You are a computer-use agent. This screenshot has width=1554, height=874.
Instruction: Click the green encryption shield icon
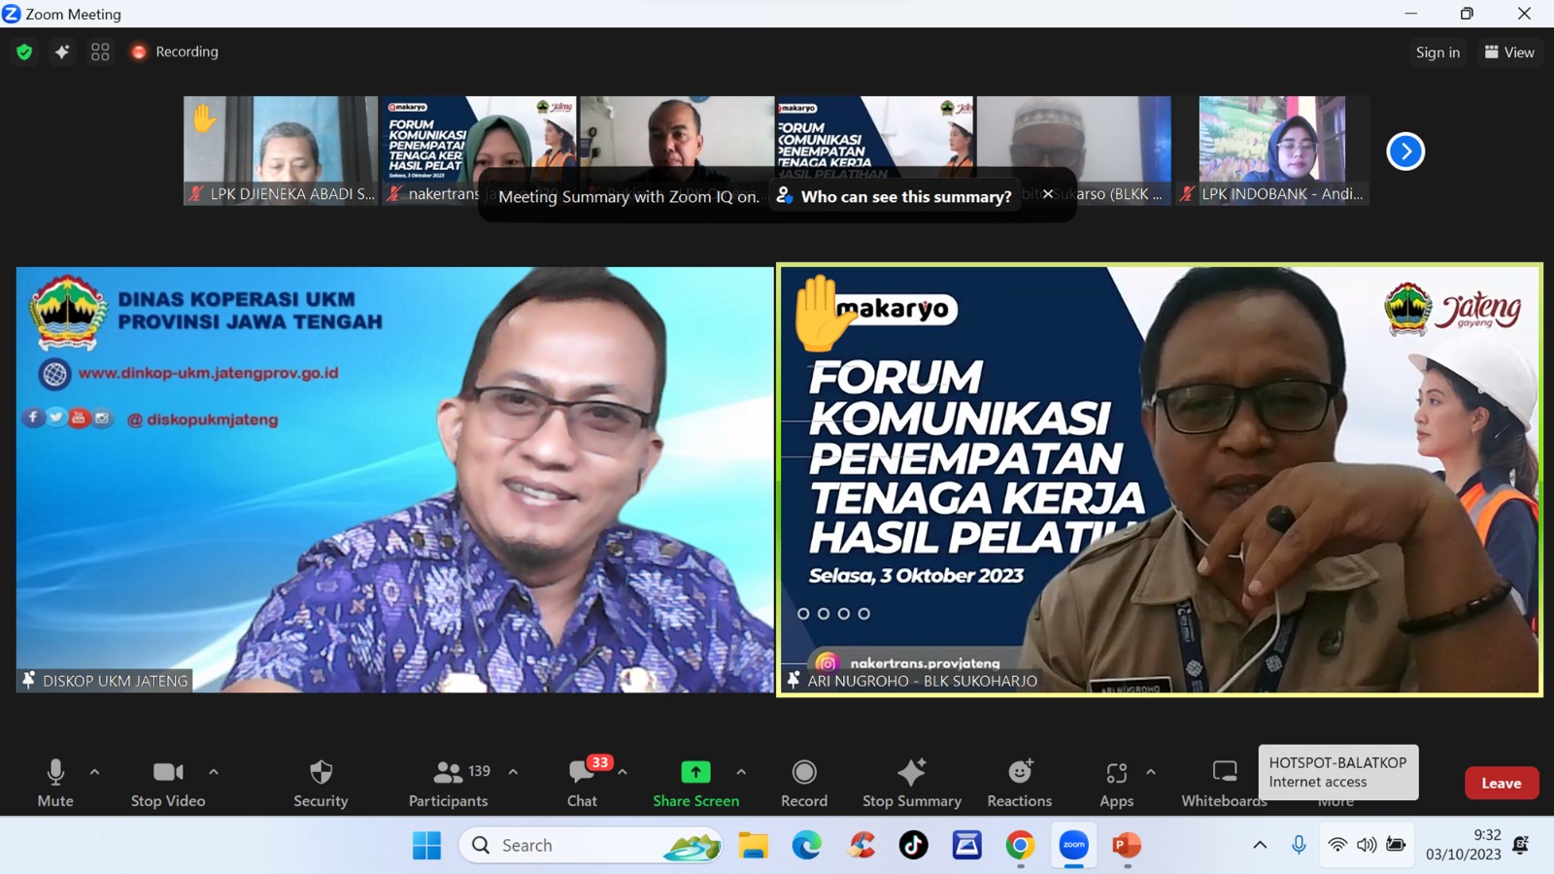pyautogui.click(x=24, y=52)
